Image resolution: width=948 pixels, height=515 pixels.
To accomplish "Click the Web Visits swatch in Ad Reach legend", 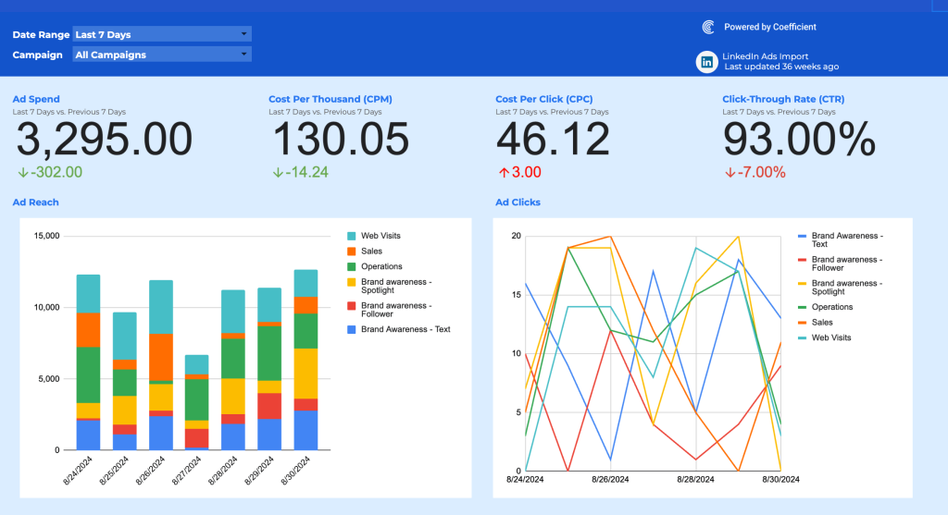I will pos(352,236).
